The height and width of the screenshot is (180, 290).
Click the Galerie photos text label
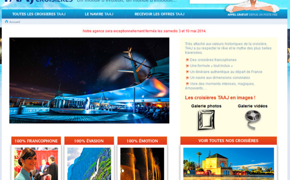click(x=206, y=106)
